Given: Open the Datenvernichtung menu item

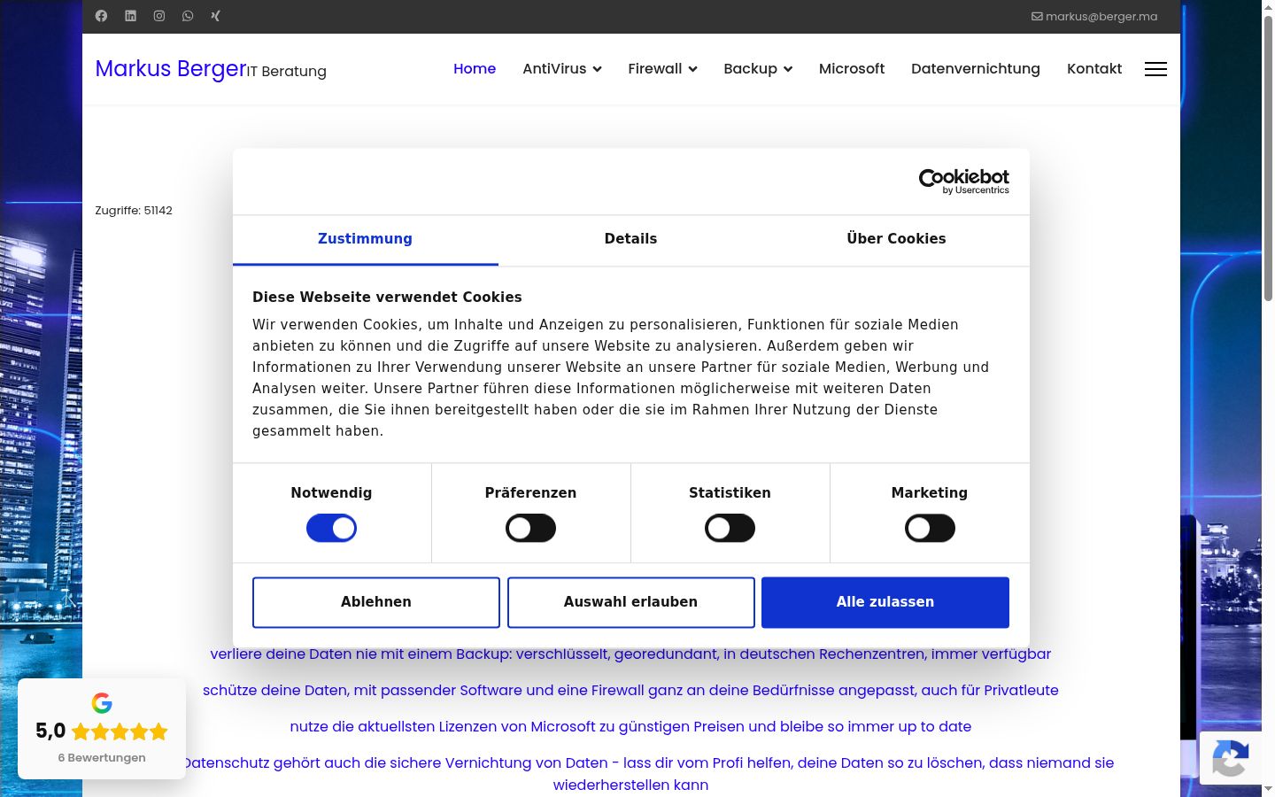Looking at the screenshot, I should click(976, 69).
